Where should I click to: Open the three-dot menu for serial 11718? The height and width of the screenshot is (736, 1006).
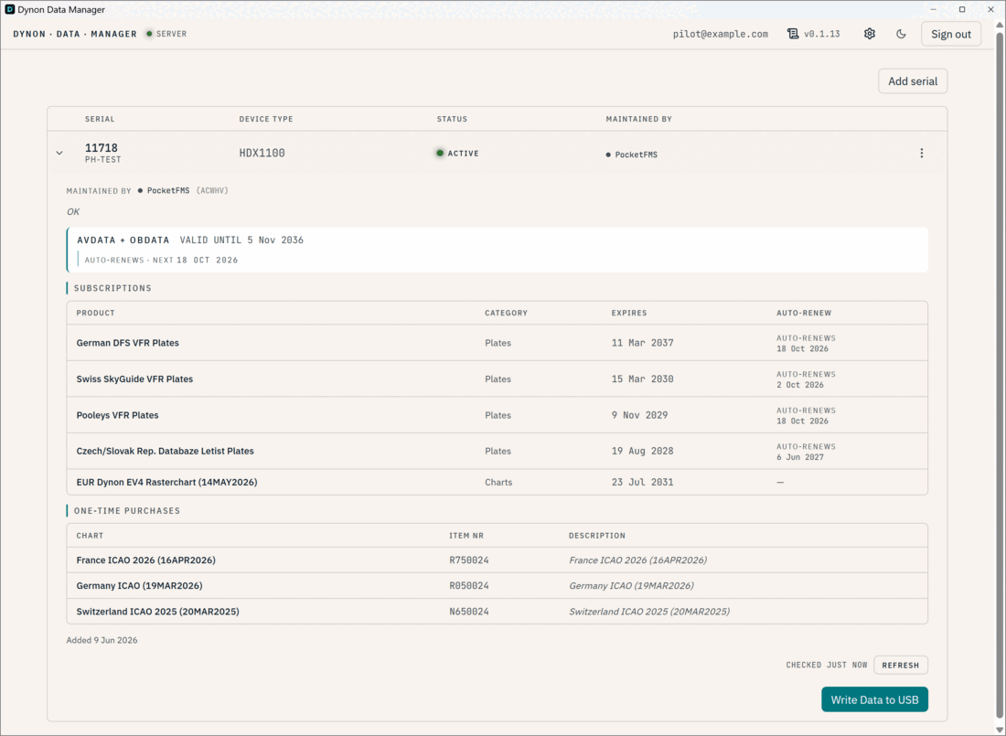[921, 153]
